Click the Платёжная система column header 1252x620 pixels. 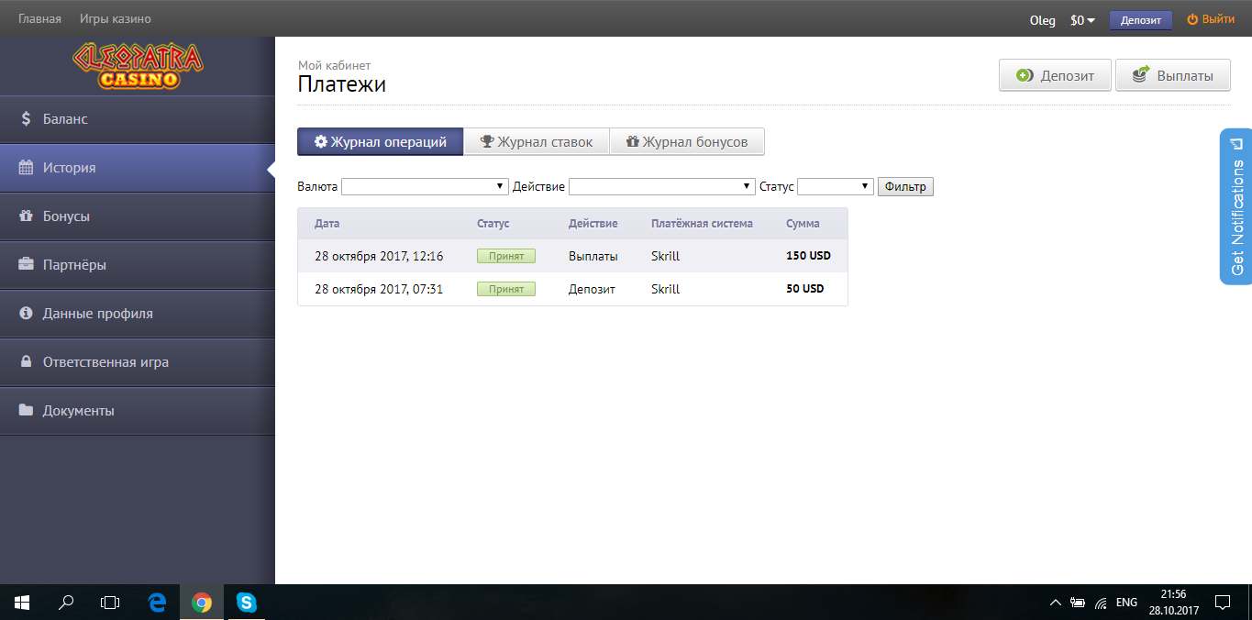702,223
